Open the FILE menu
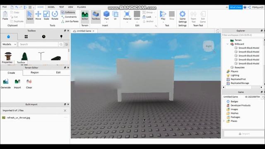Screen dimensions: 265x149 (x=5, y=7)
